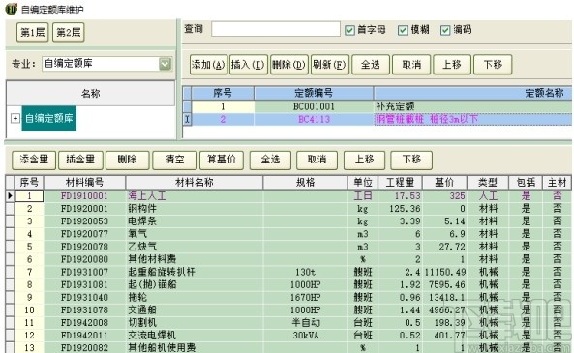Click the 材料名称 column header

pos(194,182)
